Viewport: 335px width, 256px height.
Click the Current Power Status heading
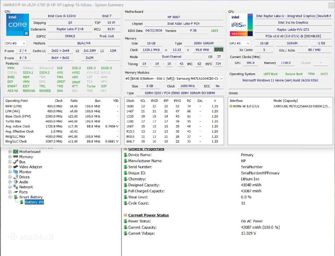149,215
